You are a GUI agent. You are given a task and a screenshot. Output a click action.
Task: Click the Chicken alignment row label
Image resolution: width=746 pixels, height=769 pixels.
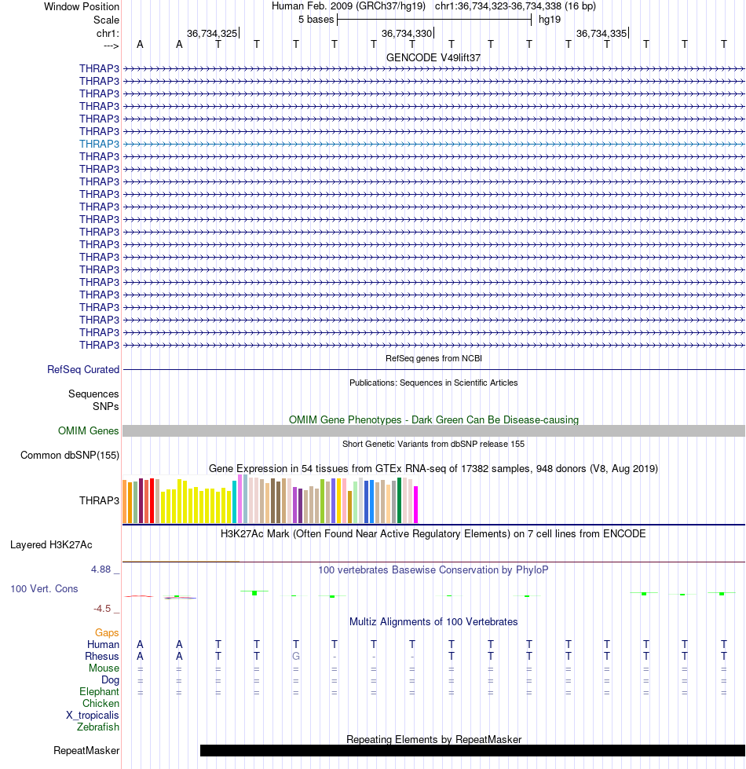[101, 703]
